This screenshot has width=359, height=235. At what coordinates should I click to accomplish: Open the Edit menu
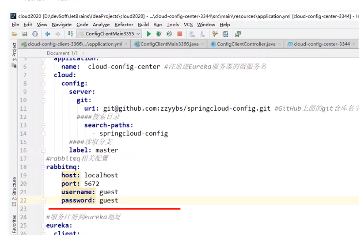pyautogui.click(x=28, y=24)
